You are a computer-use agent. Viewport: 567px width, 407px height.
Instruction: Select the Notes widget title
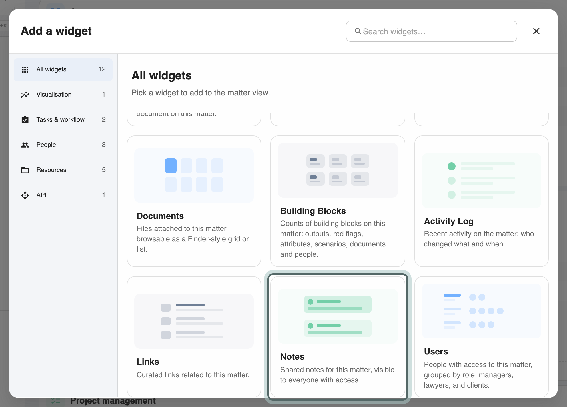click(292, 356)
